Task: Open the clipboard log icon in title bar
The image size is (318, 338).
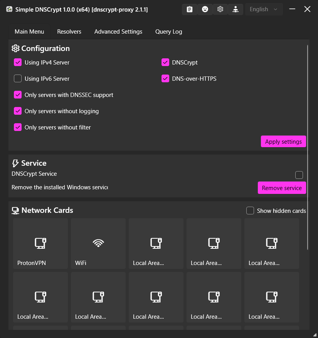Action: pos(190,9)
